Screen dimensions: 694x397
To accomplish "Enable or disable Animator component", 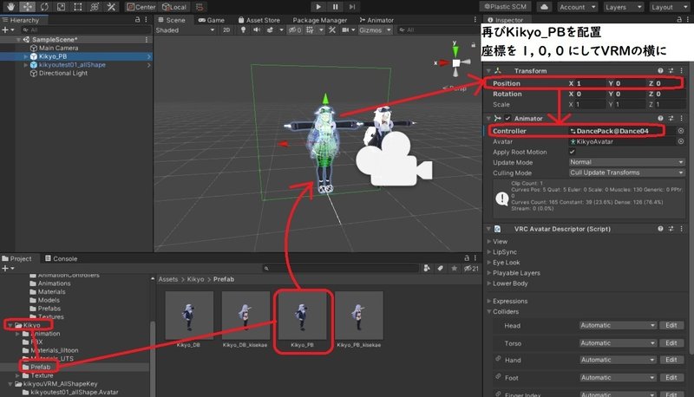I will click(507, 119).
